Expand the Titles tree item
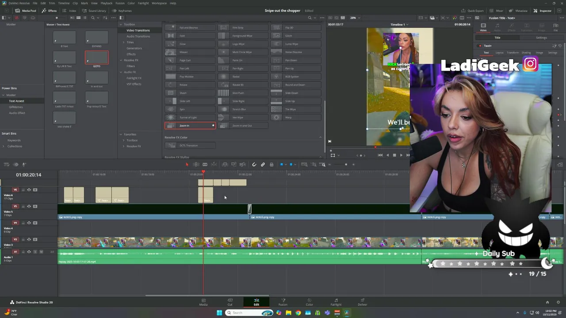This screenshot has height=318, width=566. click(x=124, y=42)
